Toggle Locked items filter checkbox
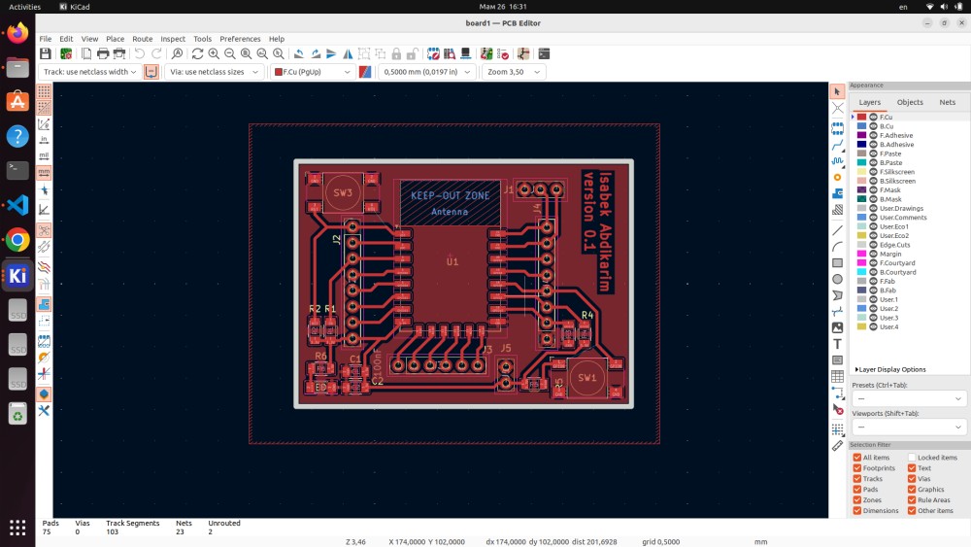 (912, 458)
